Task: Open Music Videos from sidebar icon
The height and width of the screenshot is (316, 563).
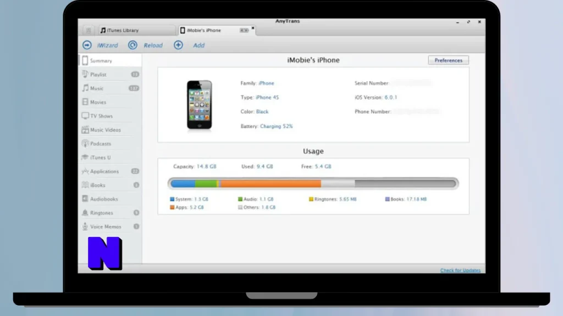Action: click(x=85, y=129)
